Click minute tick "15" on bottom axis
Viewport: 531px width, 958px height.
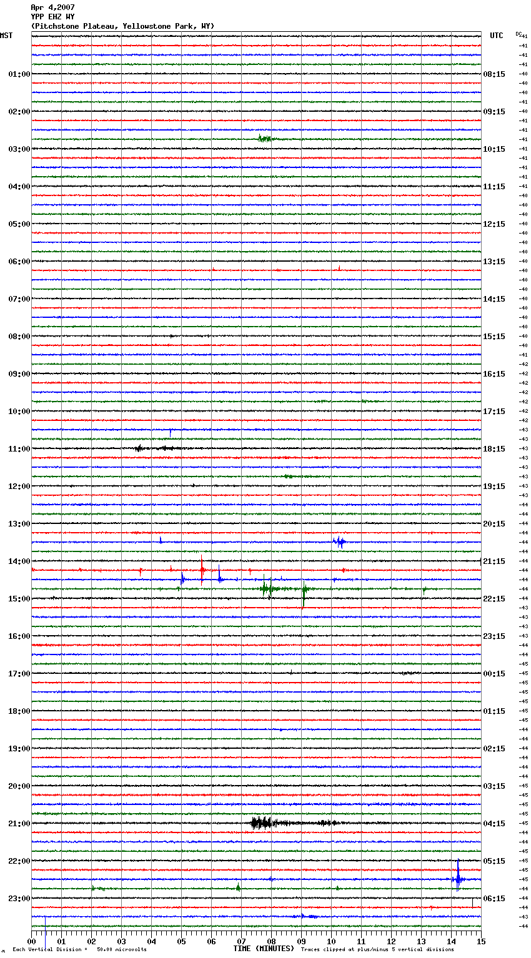coord(481,941)
